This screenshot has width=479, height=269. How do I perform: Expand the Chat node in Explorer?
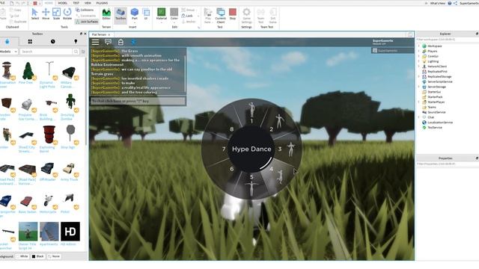click(419, 117)
